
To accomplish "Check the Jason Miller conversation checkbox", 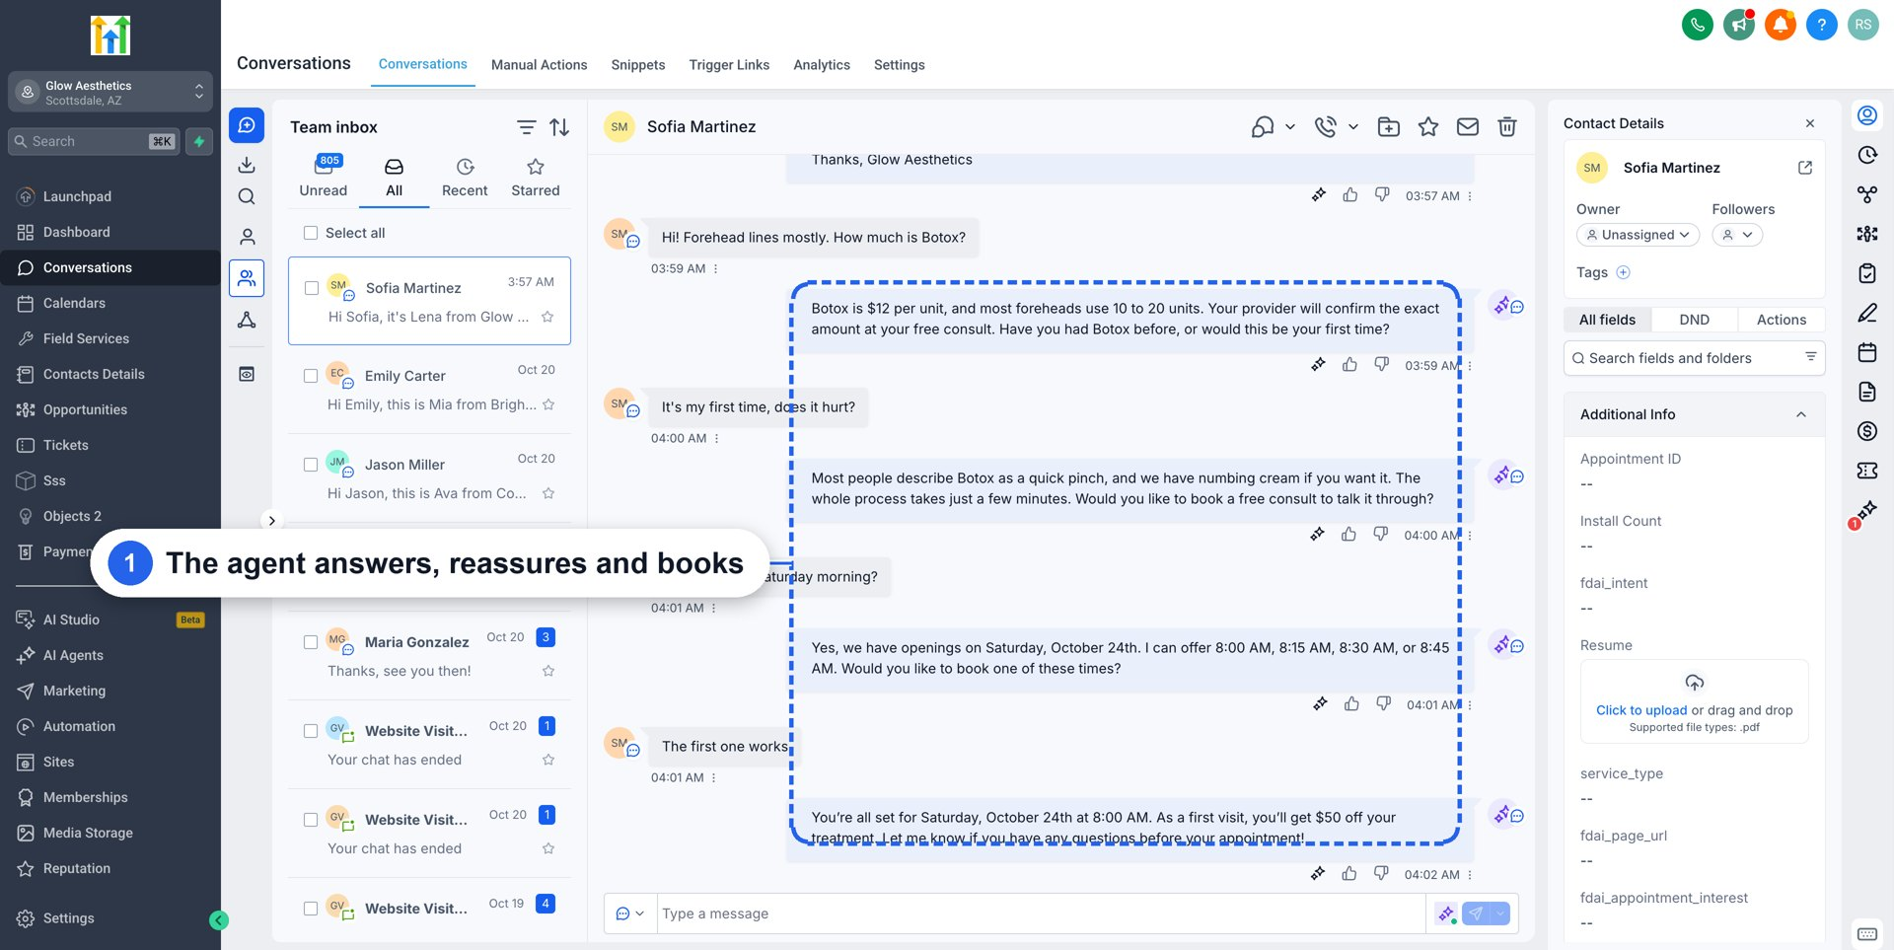I will coord(311,465).
